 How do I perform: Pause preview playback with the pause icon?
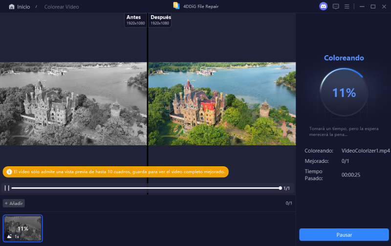[7, 188]
